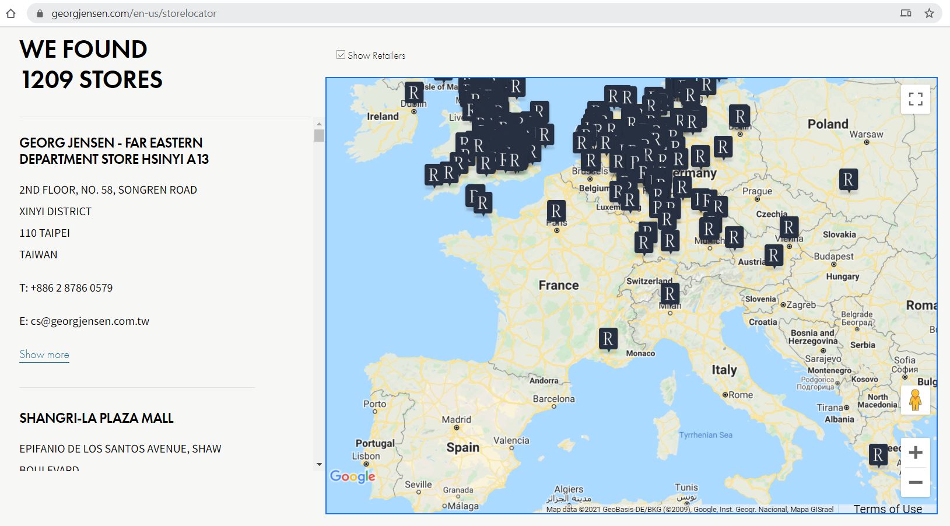
Task: Click the browser address bar URL
Action: pos(134,13)
